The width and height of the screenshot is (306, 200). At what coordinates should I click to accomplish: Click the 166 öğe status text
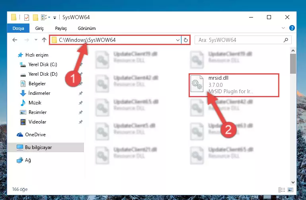[20, 189]
